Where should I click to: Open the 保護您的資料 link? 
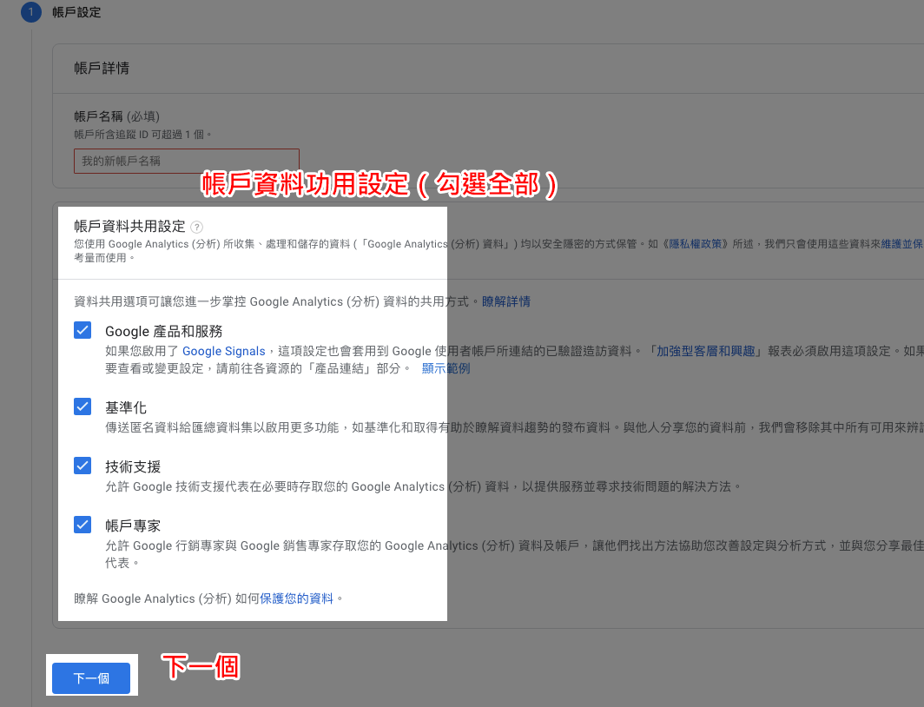(296, 598)
